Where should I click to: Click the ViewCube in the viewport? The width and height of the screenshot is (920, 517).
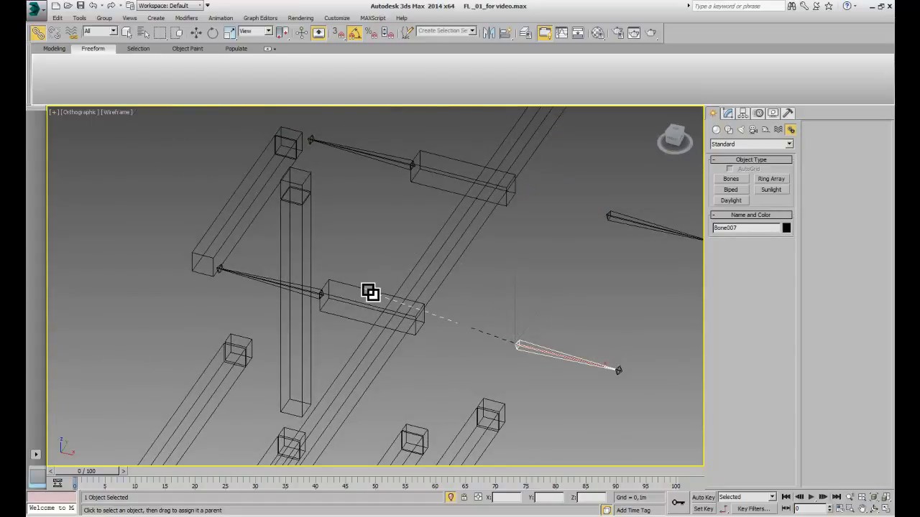click(674, 137)
